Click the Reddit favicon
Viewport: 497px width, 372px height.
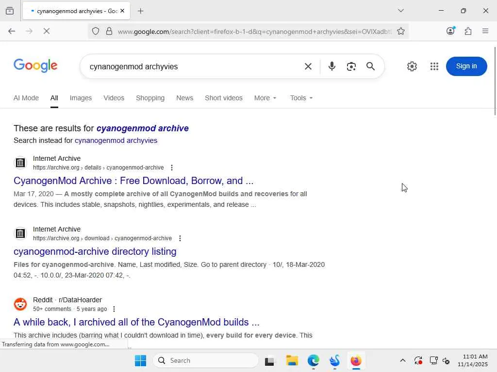[20, 304]
